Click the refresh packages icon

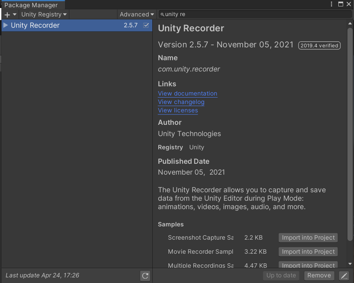pos(145,275)
